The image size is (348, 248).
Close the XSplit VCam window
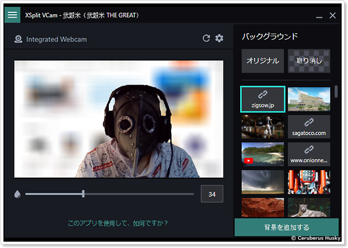332,15
